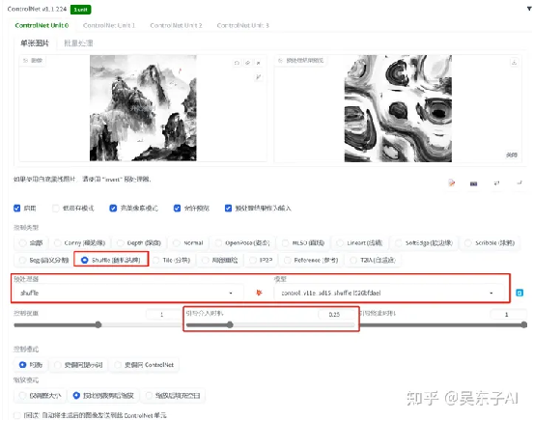This screenshot has height=421, width=533.
Task: Open new canvas with the pencil notepad icon
Action: (x=452, y=182)
